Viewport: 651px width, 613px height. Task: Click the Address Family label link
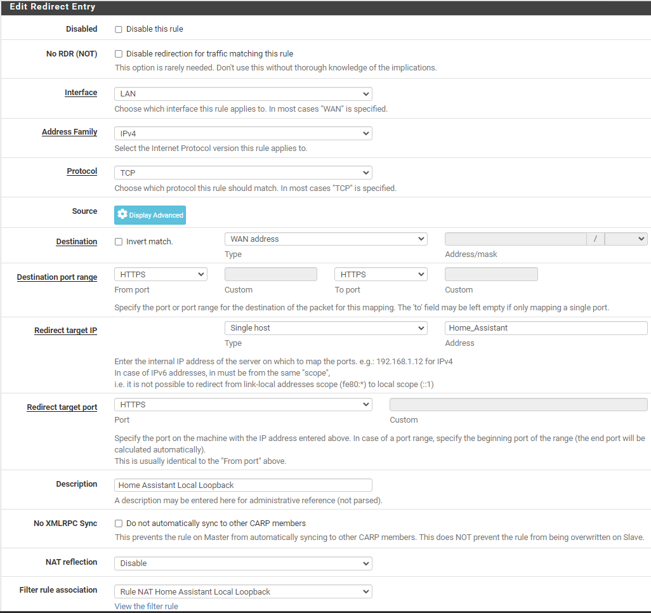pos(69,131)
